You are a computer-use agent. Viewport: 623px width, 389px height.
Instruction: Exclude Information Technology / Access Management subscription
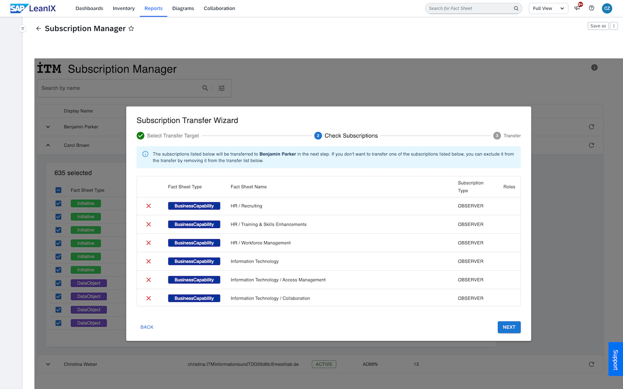[x=148, y=280]
